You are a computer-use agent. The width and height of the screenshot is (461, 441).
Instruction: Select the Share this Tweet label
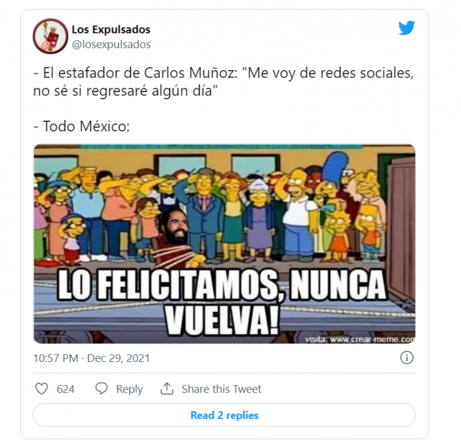click(x=222, y=389)
